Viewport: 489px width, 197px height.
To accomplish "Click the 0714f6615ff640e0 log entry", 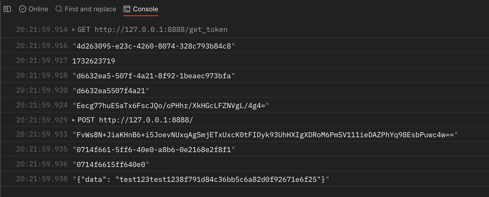I will pyautogui.click(x=111, y=164).
